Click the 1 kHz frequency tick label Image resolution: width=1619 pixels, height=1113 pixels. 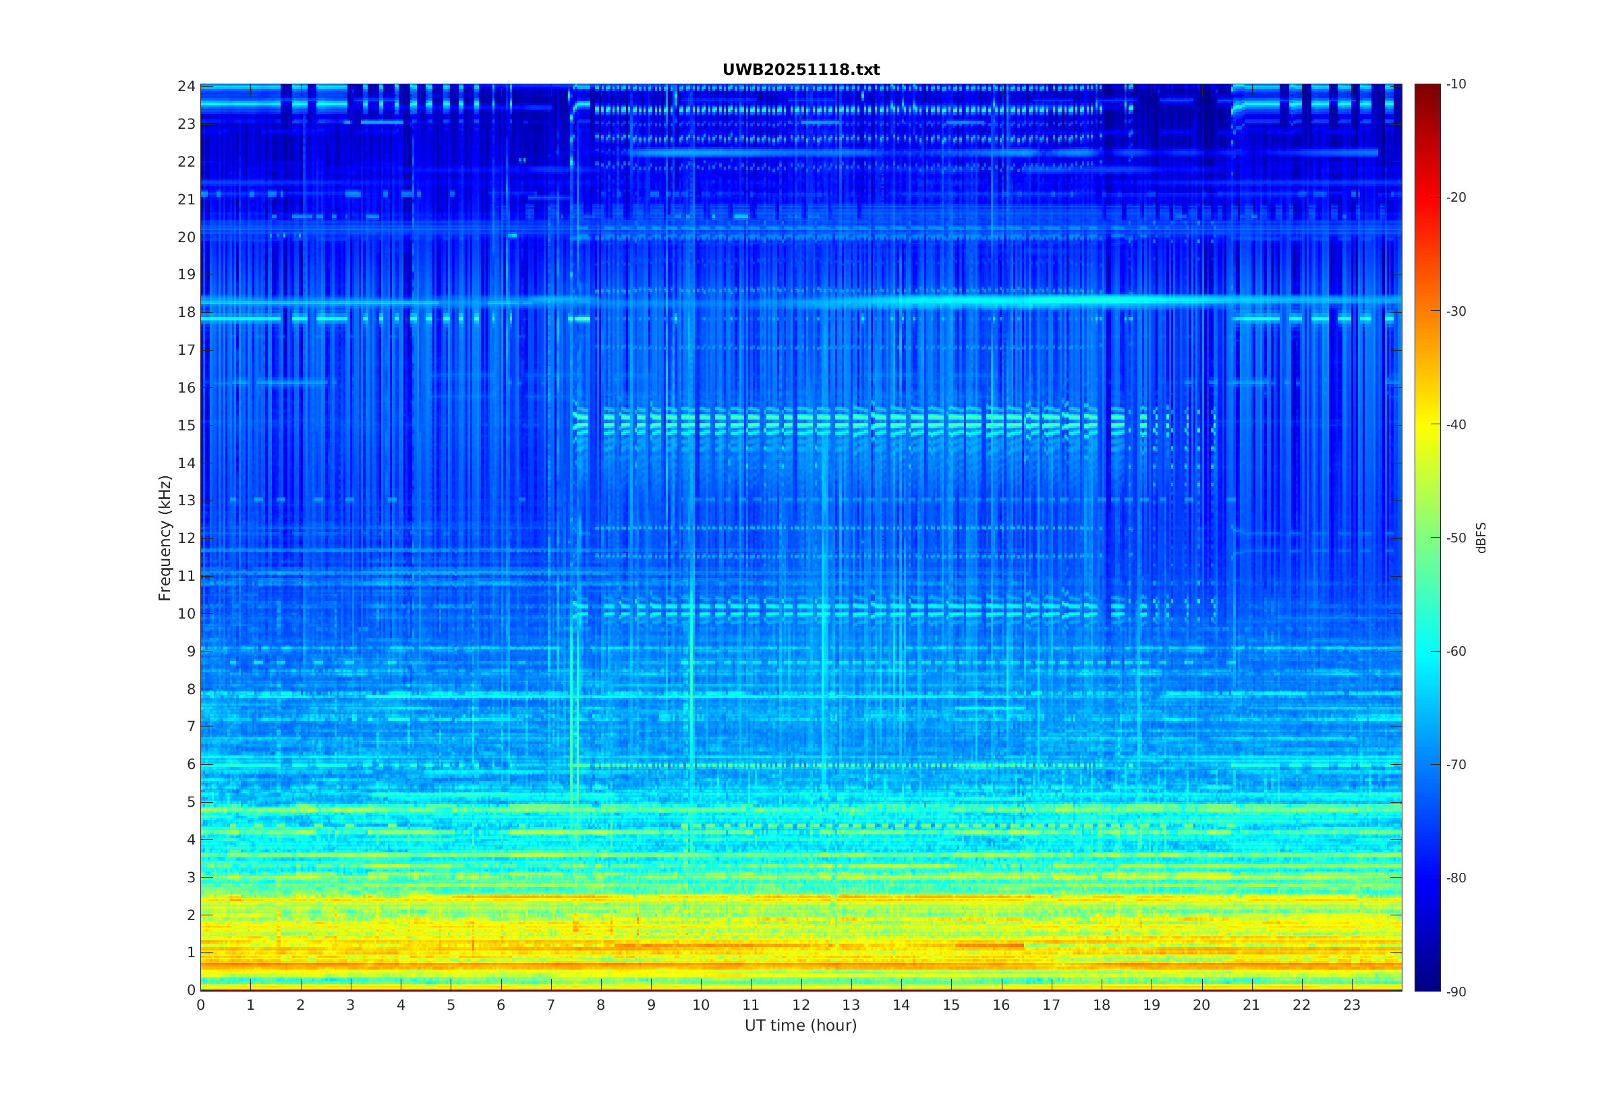(191, 952)
